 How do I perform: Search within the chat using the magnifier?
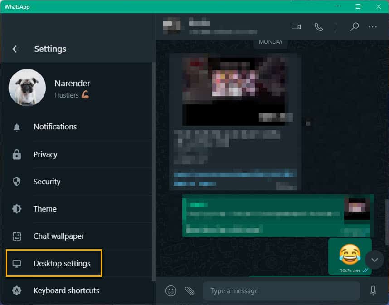[x=354, y=26]
